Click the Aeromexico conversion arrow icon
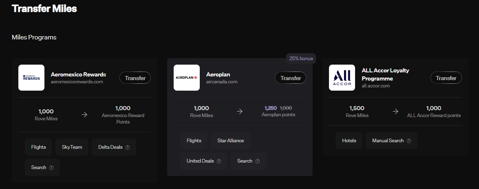479x189 pixels. point(84,115)
